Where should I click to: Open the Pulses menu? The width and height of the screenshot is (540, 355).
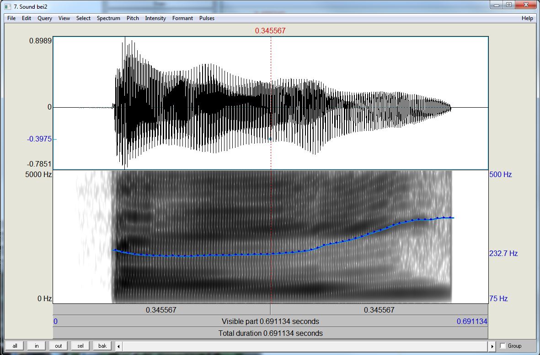(207, 18)
